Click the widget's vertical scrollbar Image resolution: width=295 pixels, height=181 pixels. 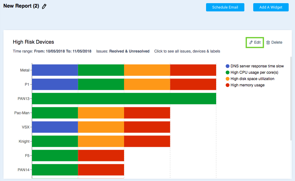click(x=291, y=98)
